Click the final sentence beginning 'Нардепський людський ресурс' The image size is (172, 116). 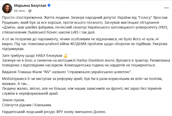(x=54, y=112)
